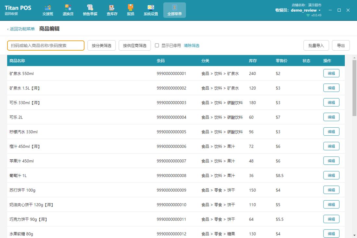Screen dimensions: 357x238
Task: Expand the 收银员 demo_review dropdown arrow
Action: [x=320, y=10]
